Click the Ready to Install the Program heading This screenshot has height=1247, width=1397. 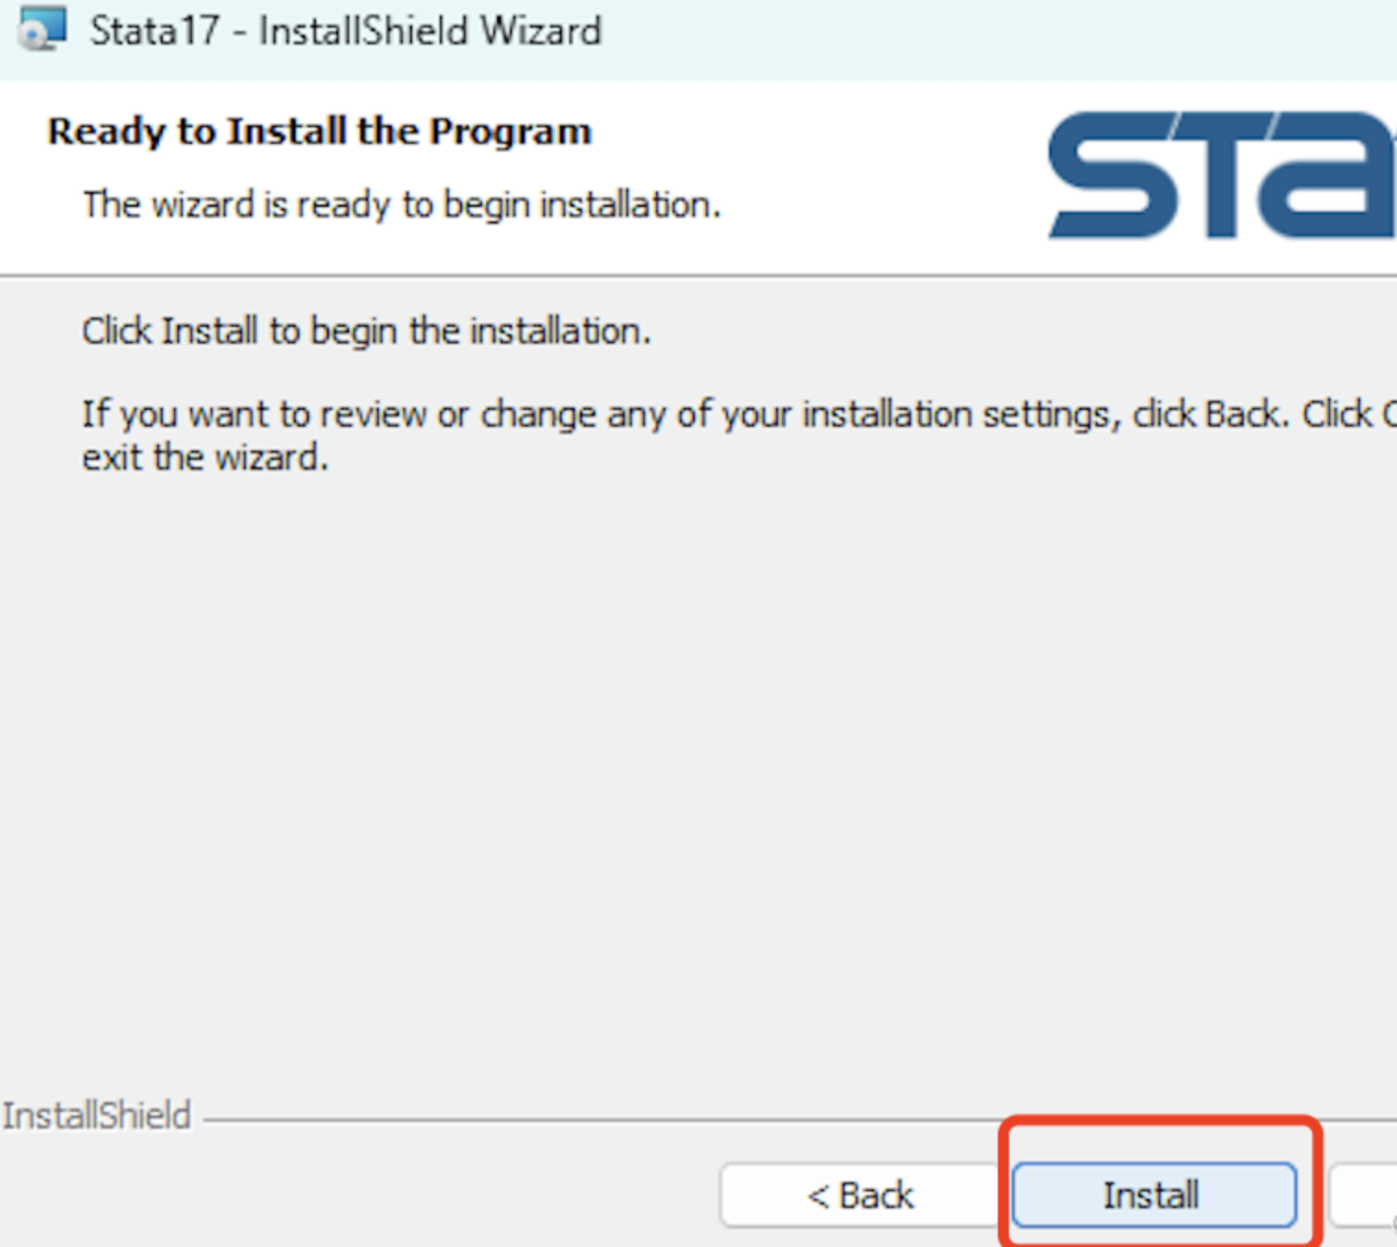pyautogui.click(x=320, y=130)
